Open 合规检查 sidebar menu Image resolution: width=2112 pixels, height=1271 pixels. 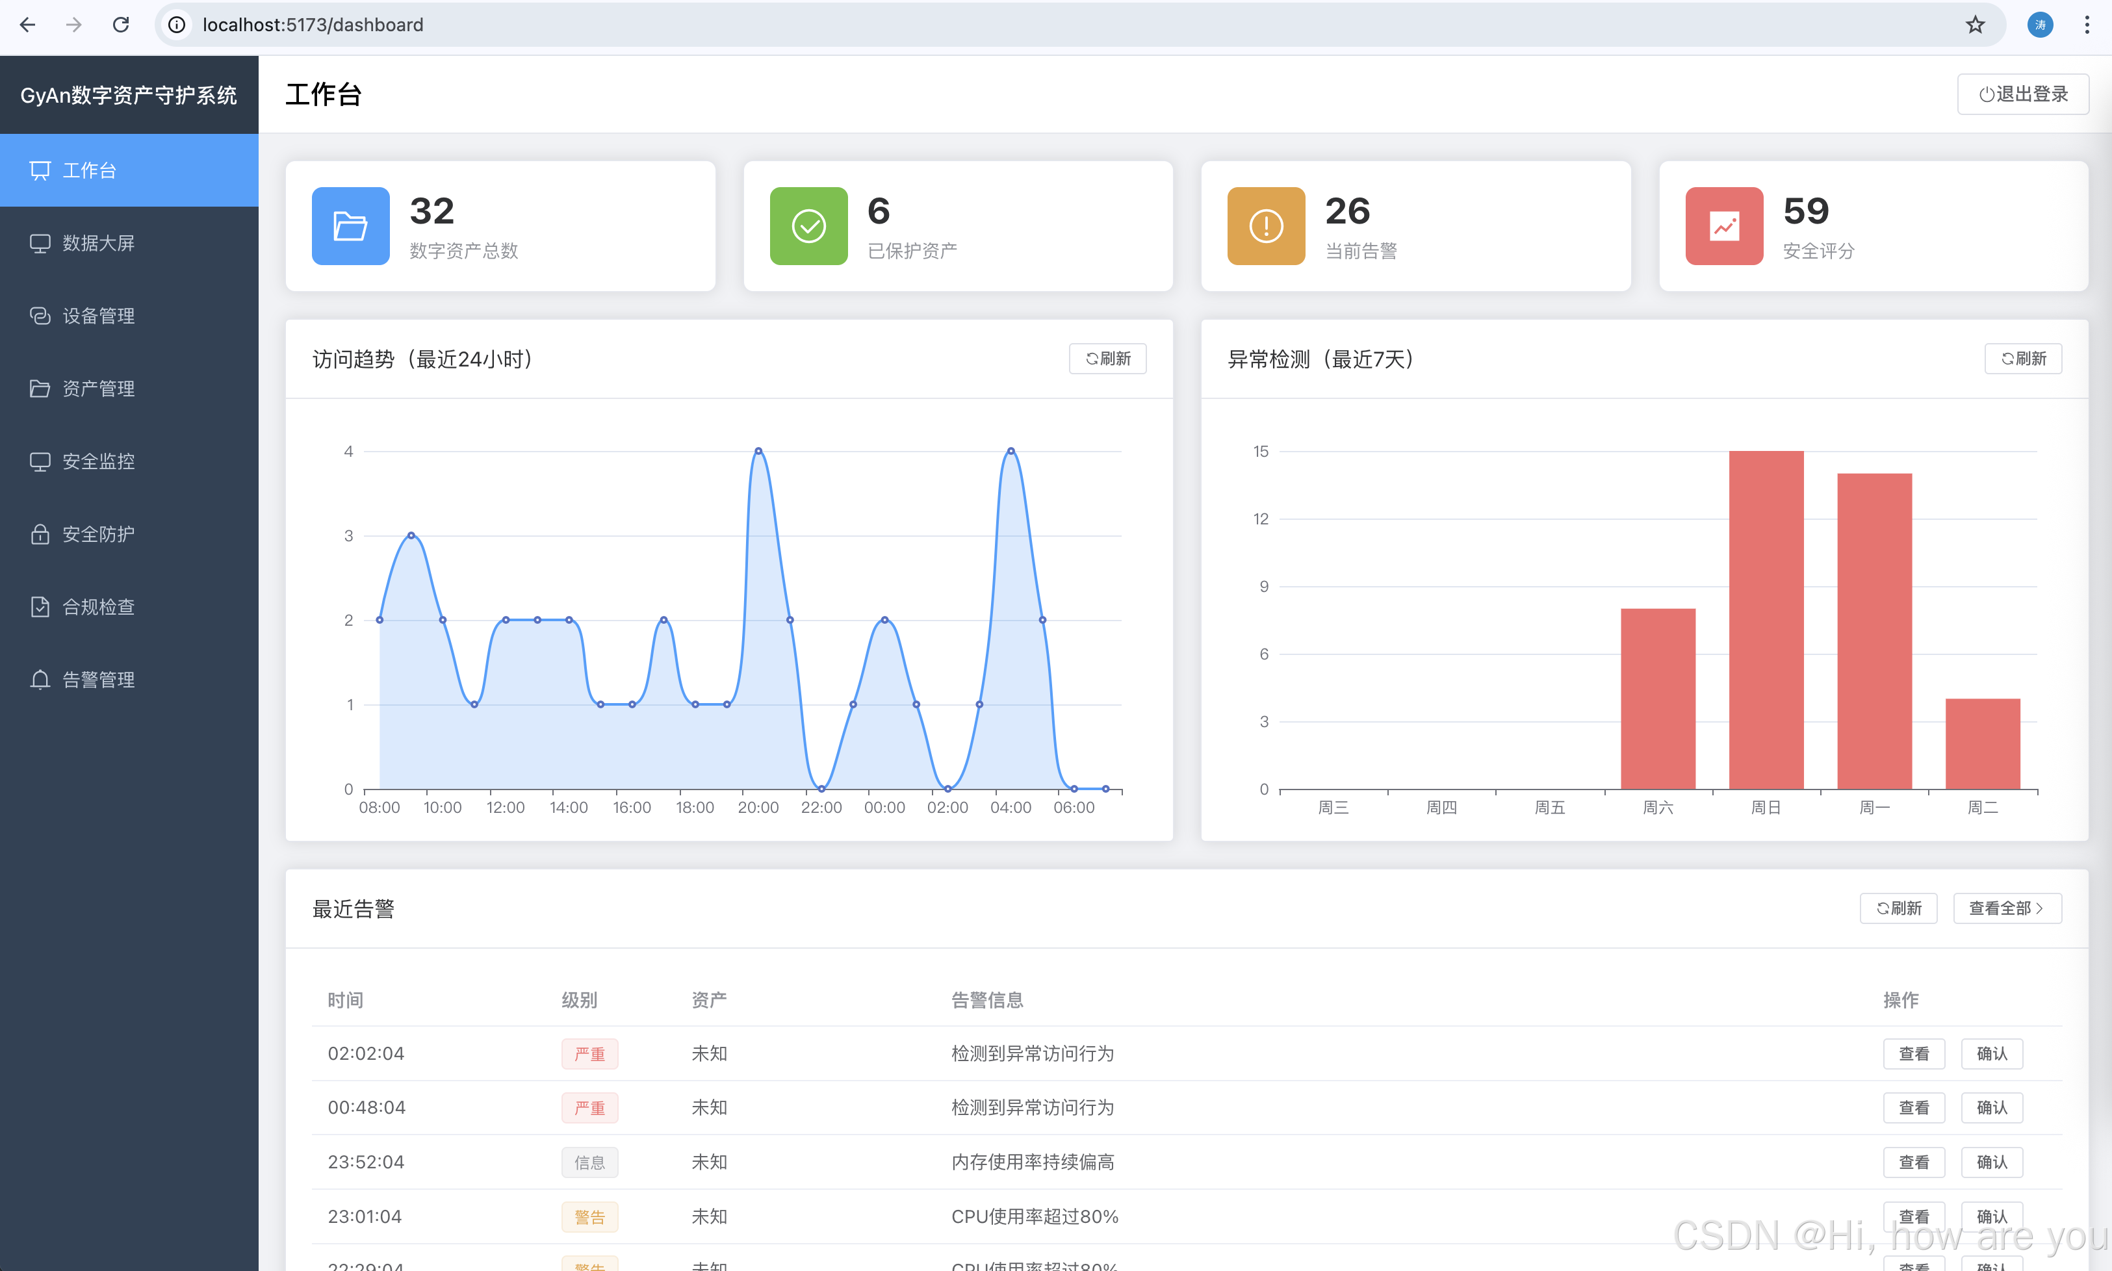click(x=99, y=608)
